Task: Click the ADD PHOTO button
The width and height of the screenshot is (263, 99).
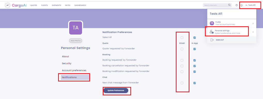Action: pos(75,40)
